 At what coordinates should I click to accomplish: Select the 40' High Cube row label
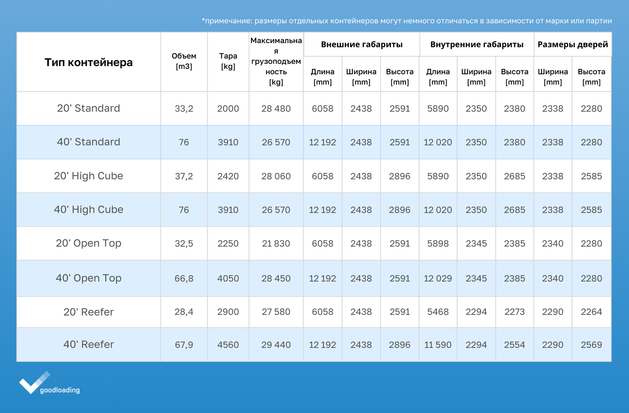[x=88, y=210]
